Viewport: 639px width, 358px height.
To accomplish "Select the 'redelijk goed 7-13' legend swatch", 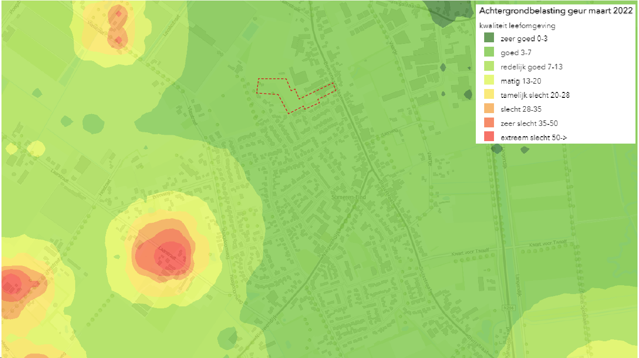I will point(489,66).
